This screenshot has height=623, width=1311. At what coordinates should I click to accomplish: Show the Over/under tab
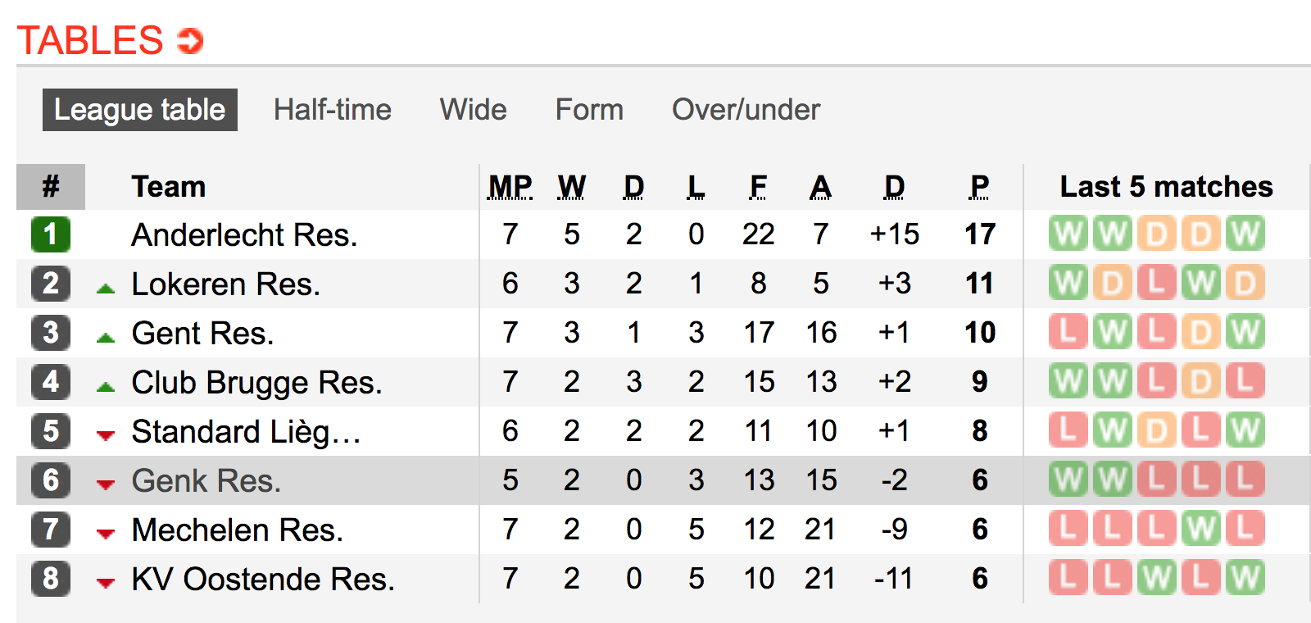(746, 110)
